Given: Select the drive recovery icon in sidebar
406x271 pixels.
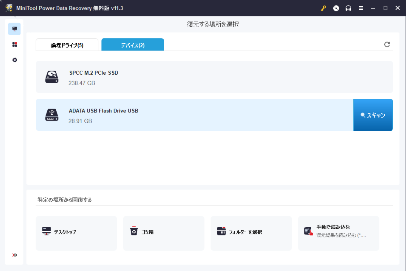Looking at the screenshot, I should pyautogui.click(x=15, y=29).
